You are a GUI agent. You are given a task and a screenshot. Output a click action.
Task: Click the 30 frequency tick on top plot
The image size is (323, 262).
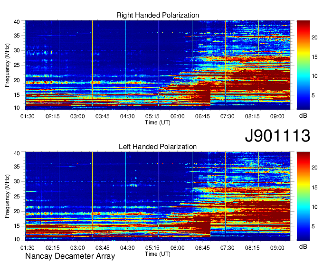(17, 50)
